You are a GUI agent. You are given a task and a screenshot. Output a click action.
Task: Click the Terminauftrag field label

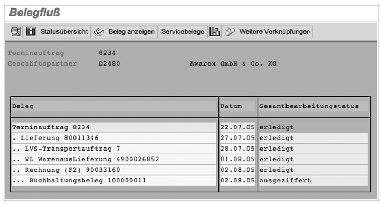36,53
